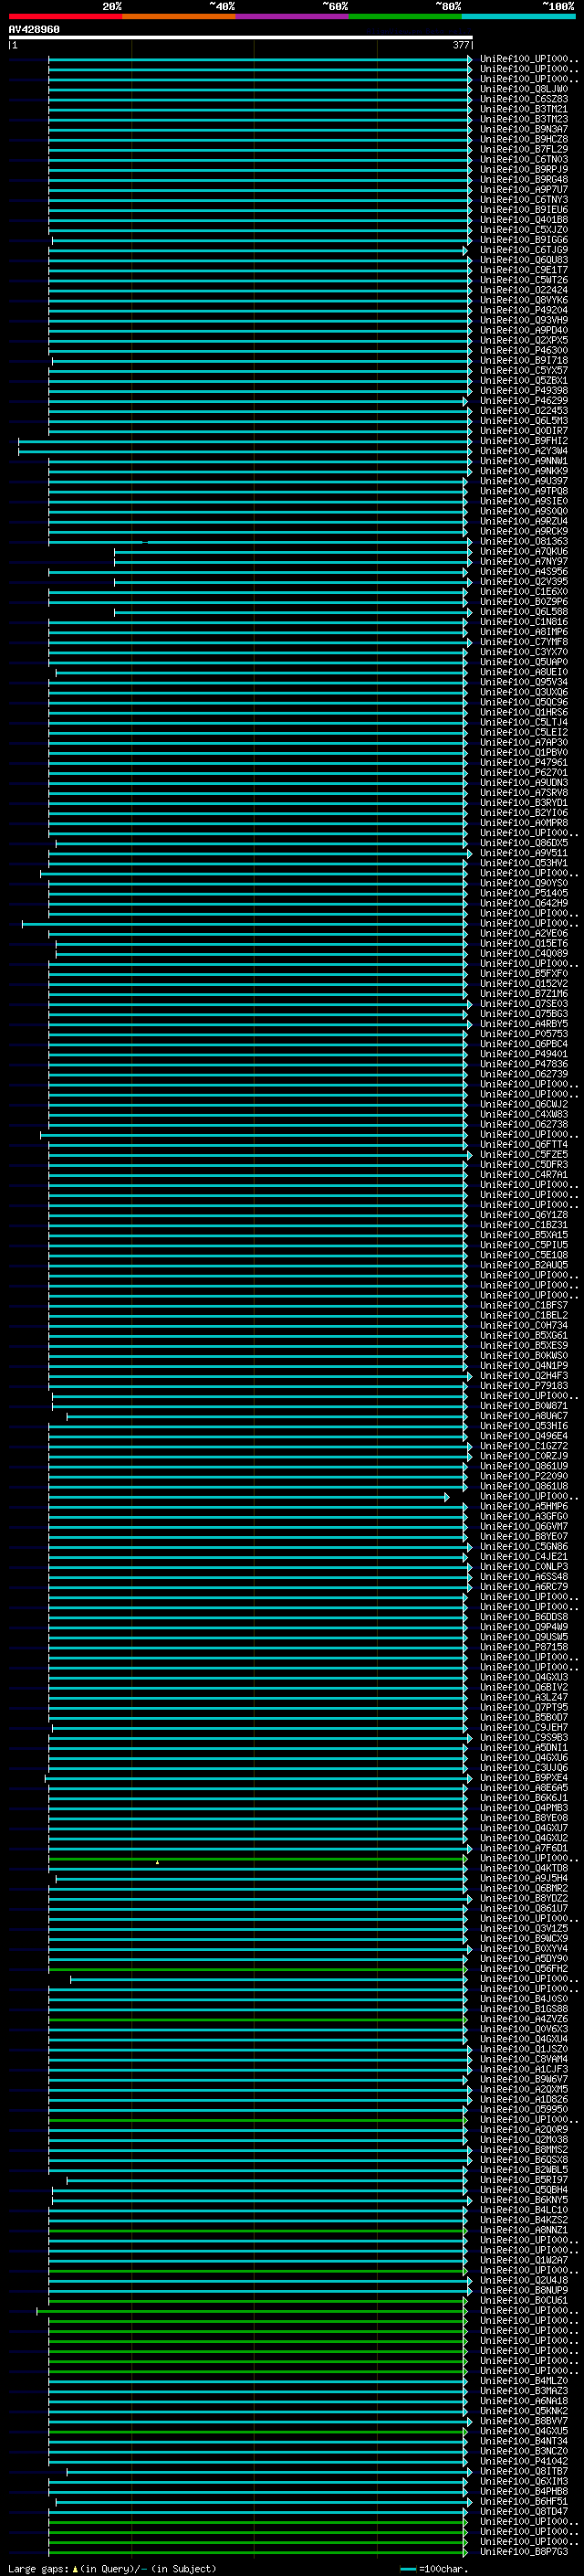This screenshot has width=584, height=2576.
Task: Open hit UniRef100_O22424
Action: [523, 290]
